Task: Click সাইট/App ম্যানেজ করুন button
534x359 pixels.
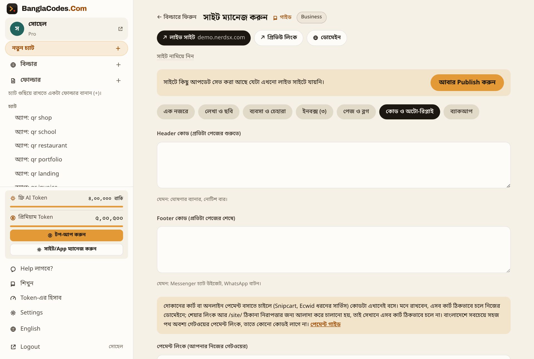Action: pos(66,249)
